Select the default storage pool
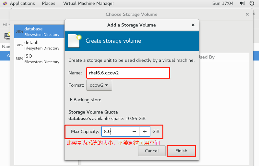Screen dimensions: 259x166 pyautogui.click(x=41, y=45)
